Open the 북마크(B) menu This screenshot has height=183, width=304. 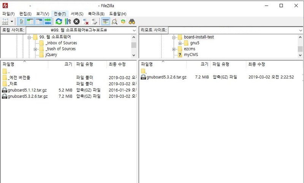(96, 14)
